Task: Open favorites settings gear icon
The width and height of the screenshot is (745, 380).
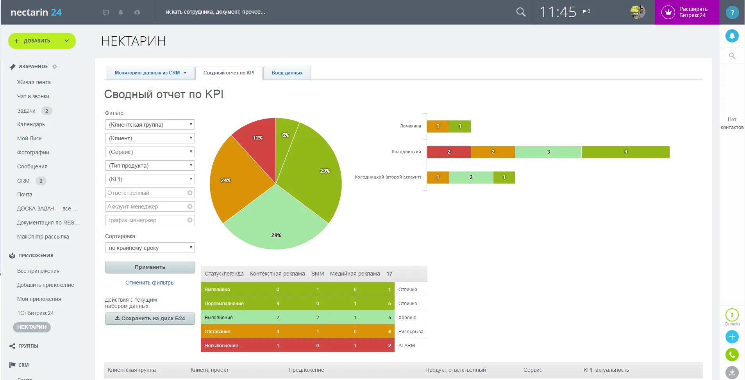Action: [x=55, y=67]
